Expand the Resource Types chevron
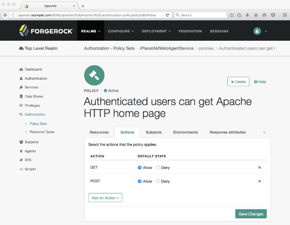 pyautogui.click(x=26, y=132)
